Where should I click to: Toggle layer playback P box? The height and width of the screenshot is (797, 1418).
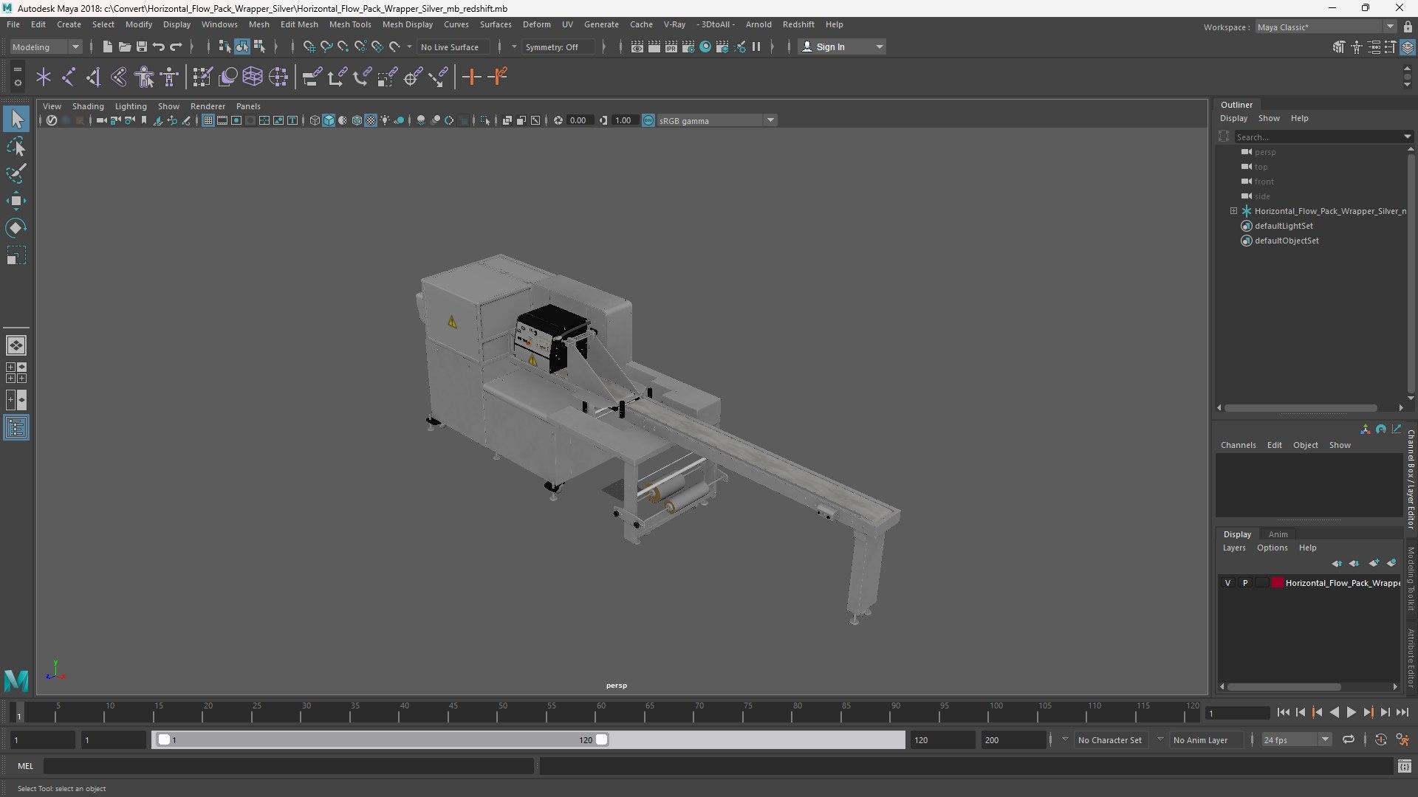coord(1245,583)
